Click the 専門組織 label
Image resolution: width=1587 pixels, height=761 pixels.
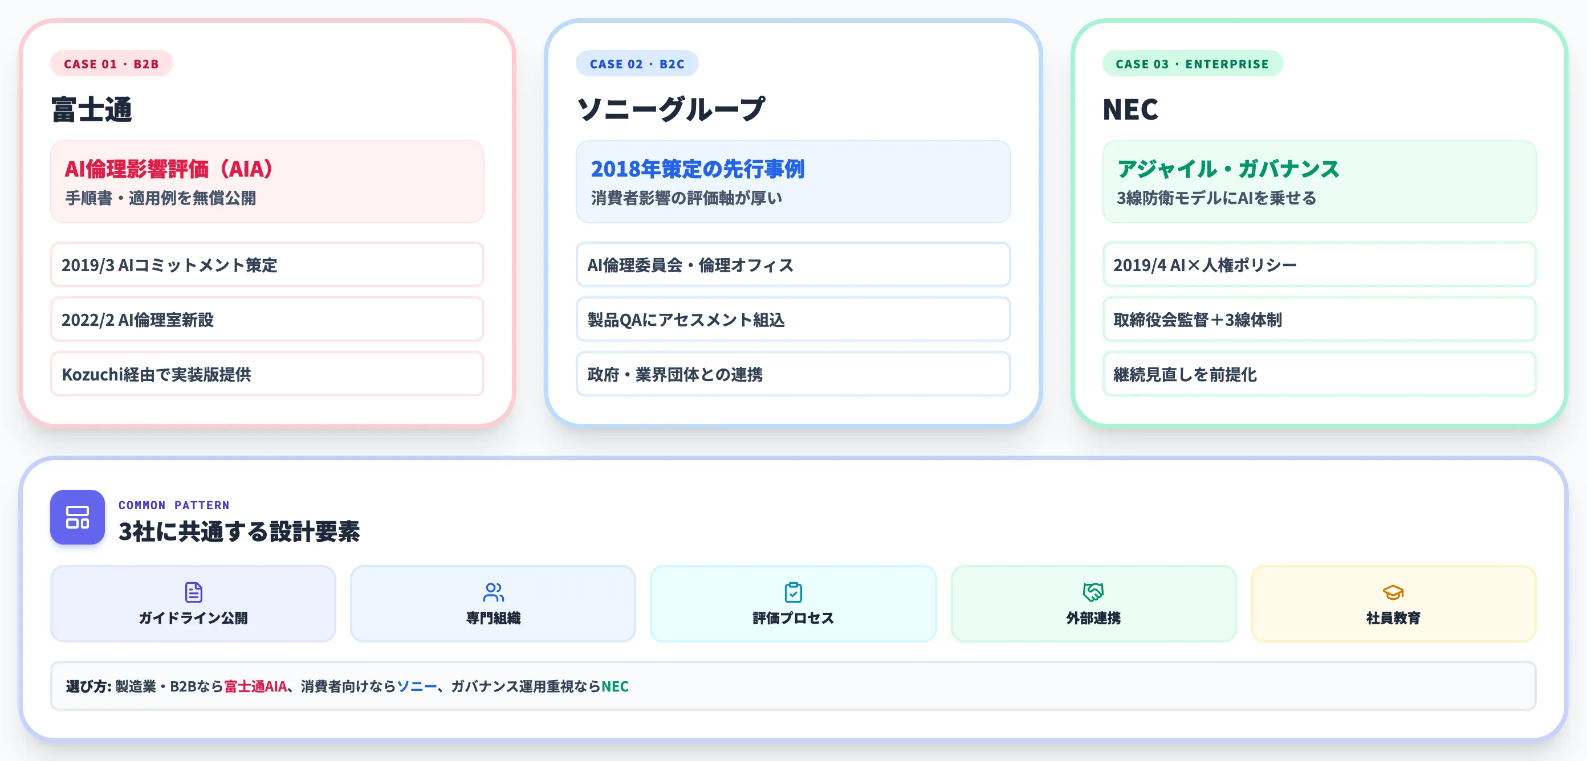[x=493, y=617]
